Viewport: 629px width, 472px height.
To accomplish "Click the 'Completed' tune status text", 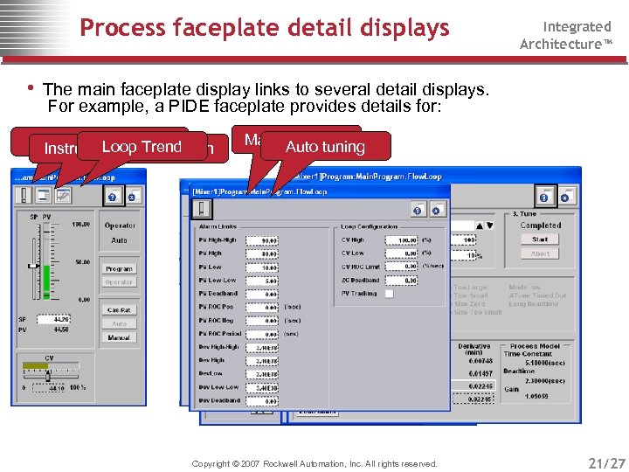I will pos(541,226).
